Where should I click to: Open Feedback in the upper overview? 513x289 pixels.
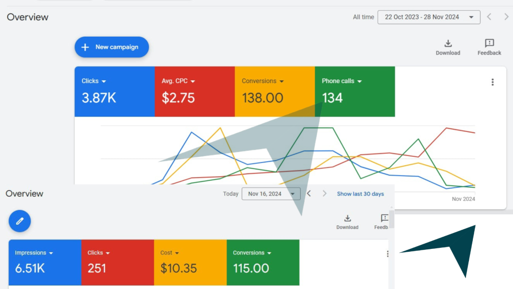pyautogui.click(x=489, y=48)
